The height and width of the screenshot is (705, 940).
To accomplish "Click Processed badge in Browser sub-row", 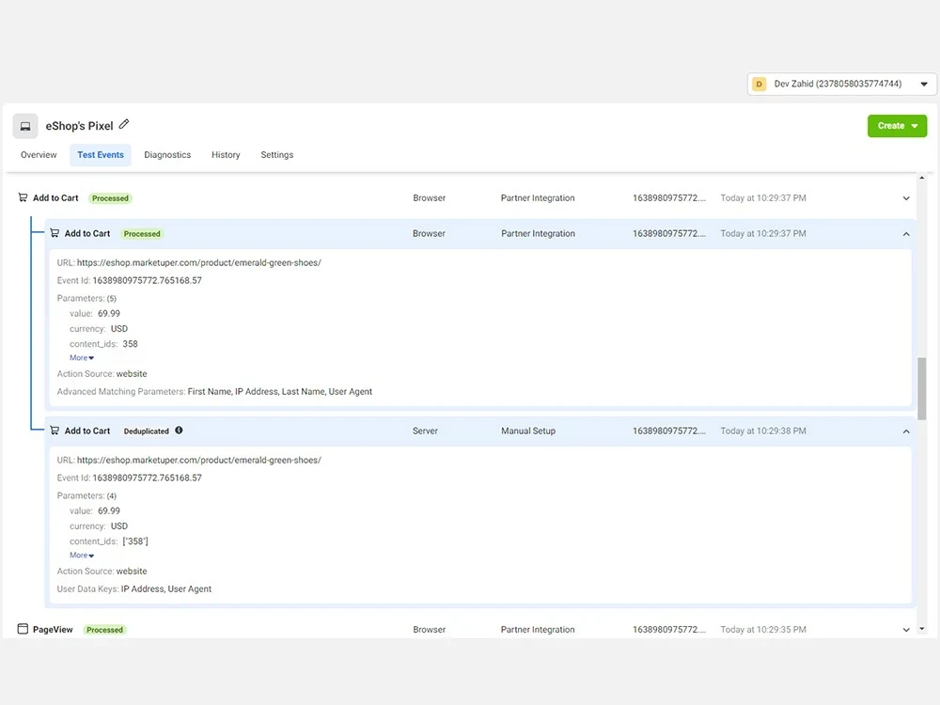I will coord(142,233).
